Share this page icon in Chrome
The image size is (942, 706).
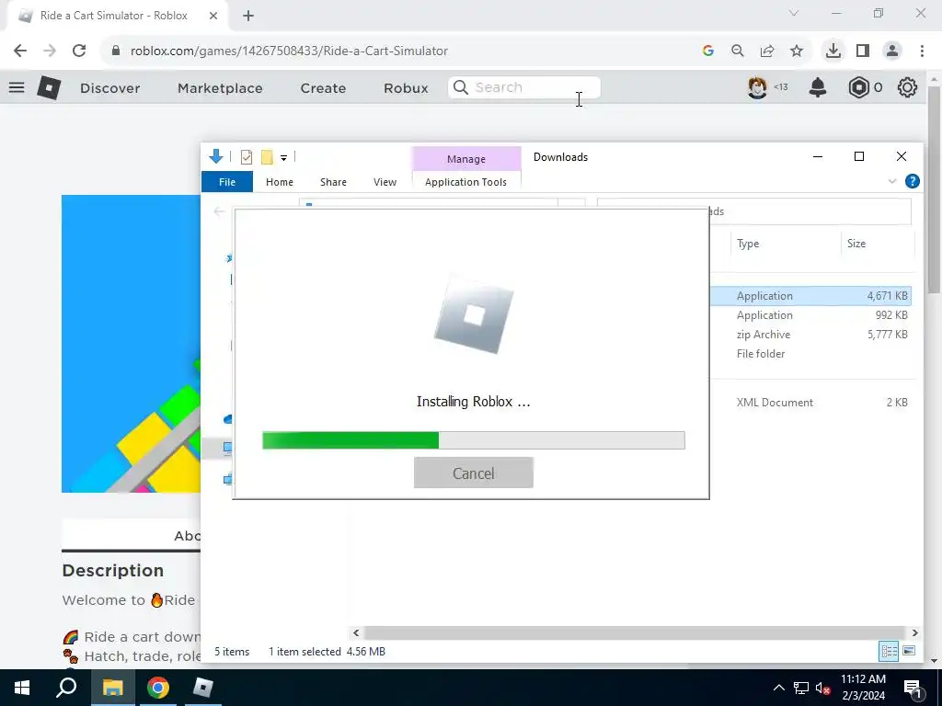[x=767, y=51]
